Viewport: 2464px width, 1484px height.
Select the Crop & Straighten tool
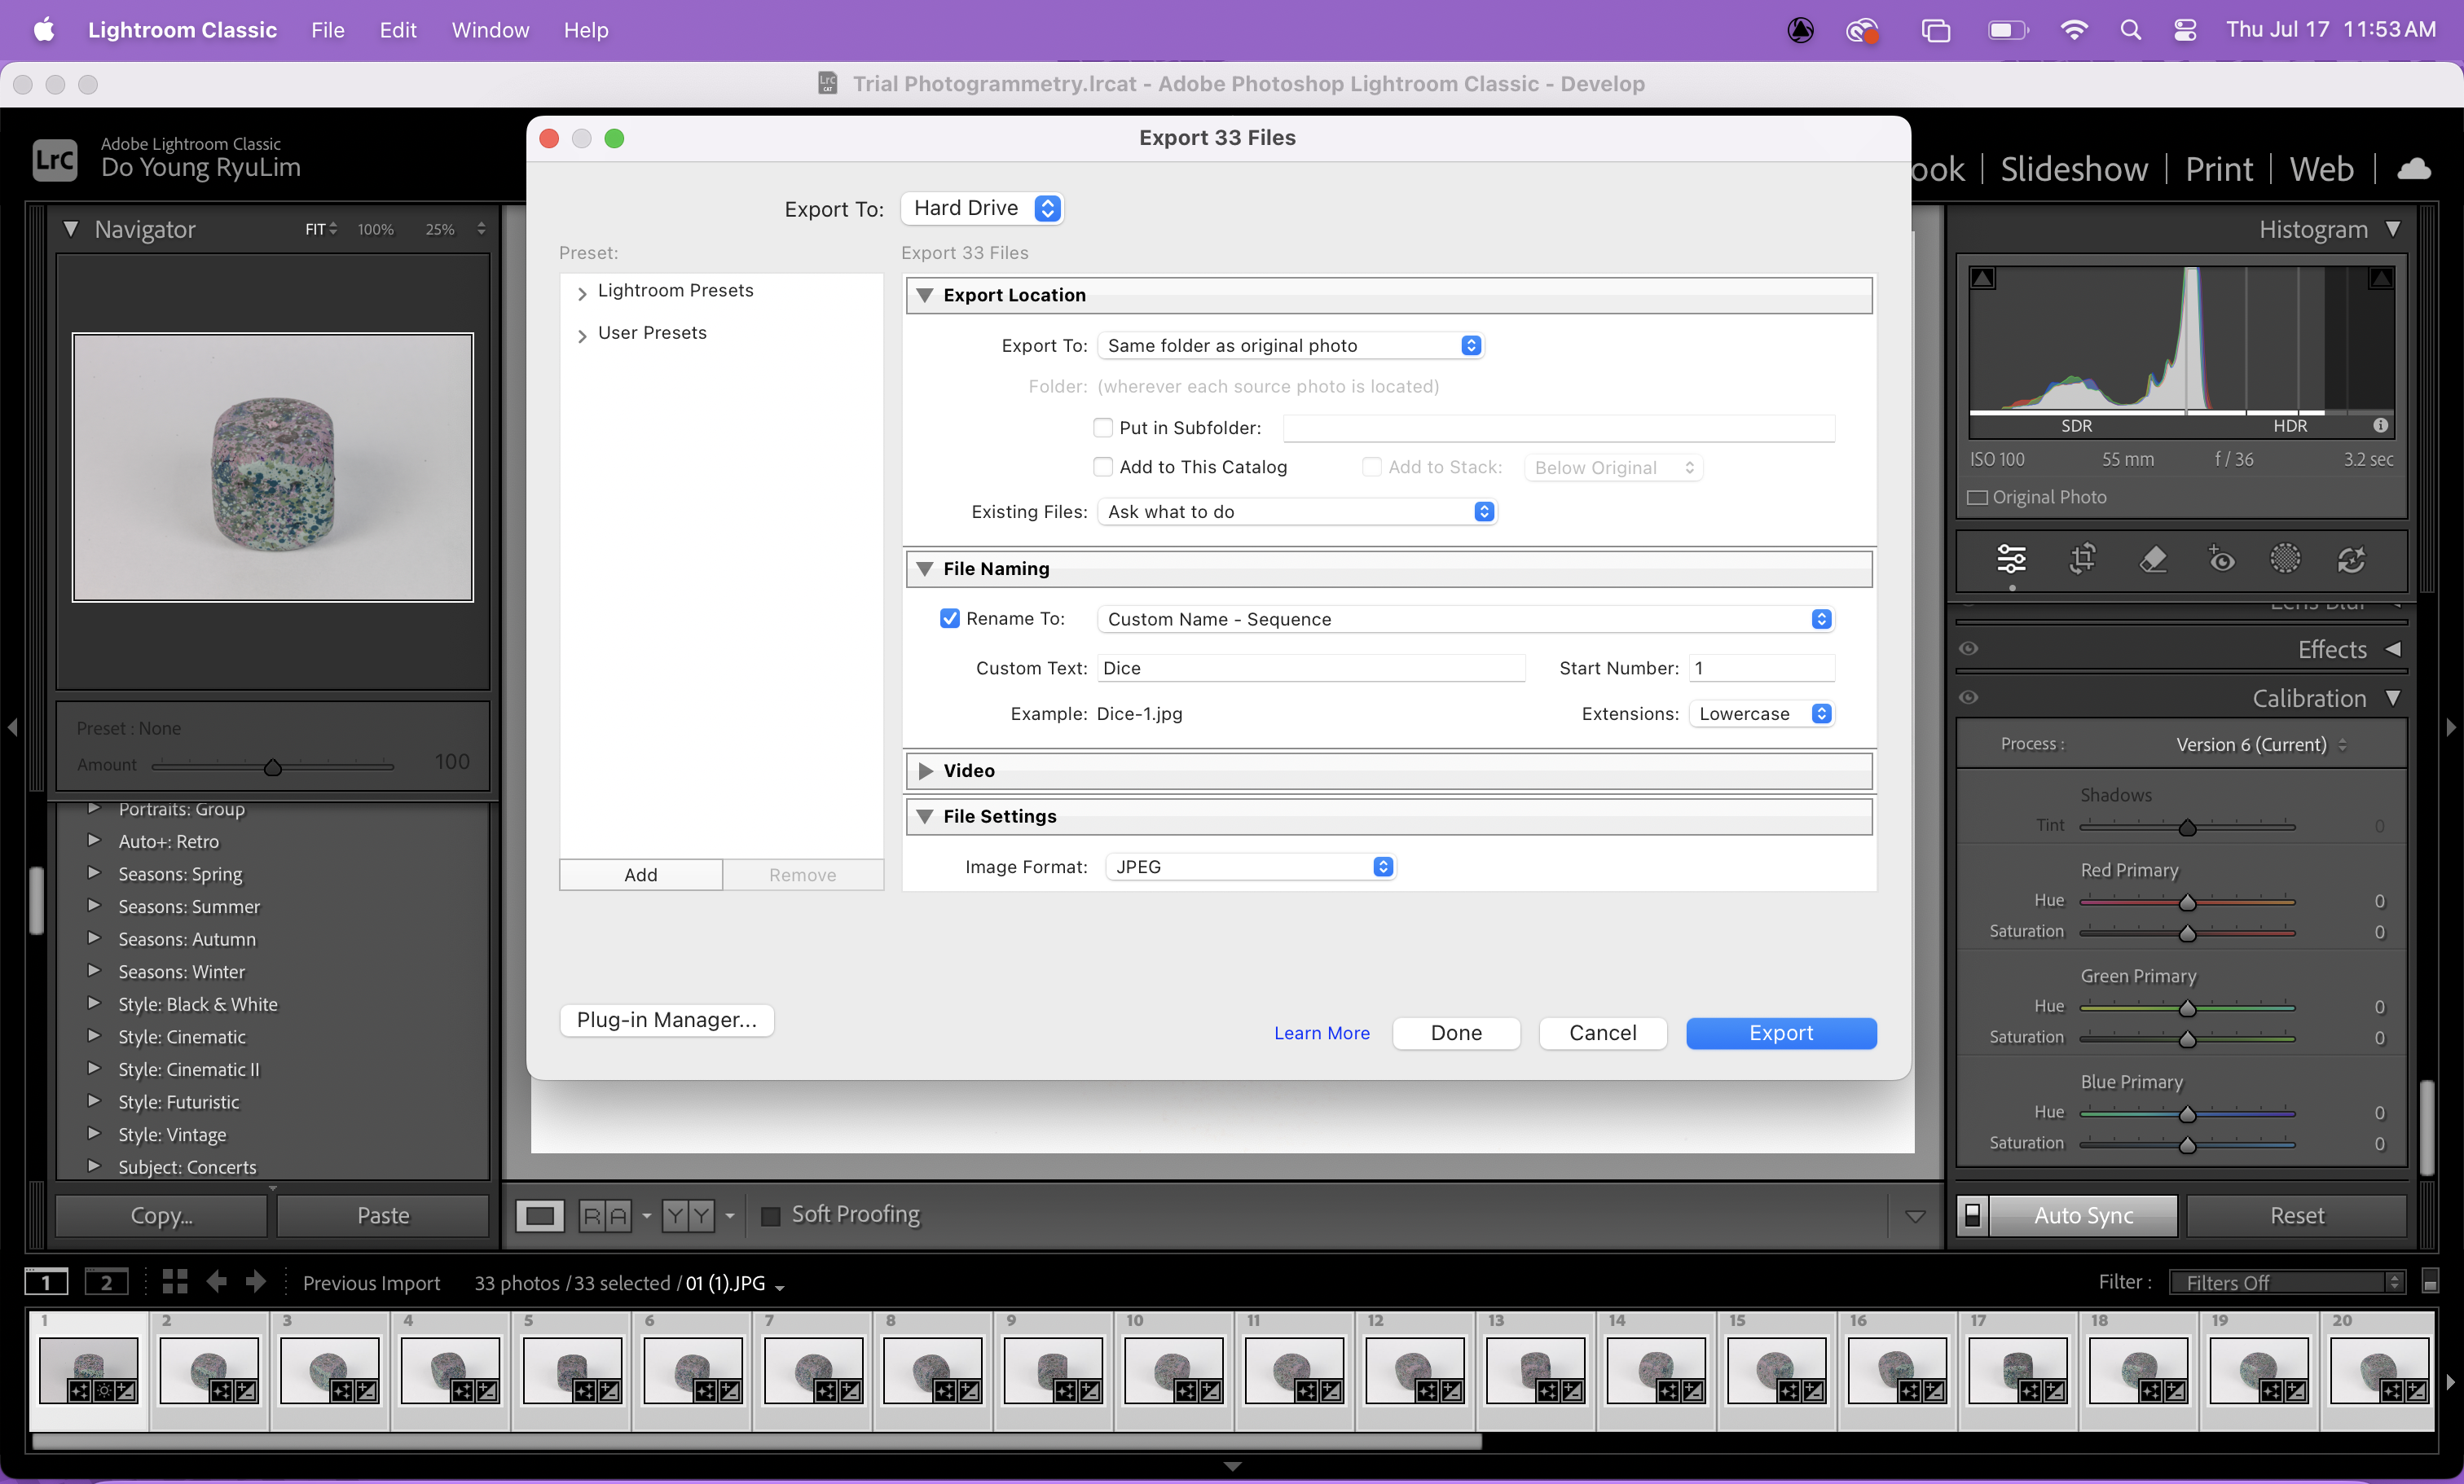click(2081, 560)
